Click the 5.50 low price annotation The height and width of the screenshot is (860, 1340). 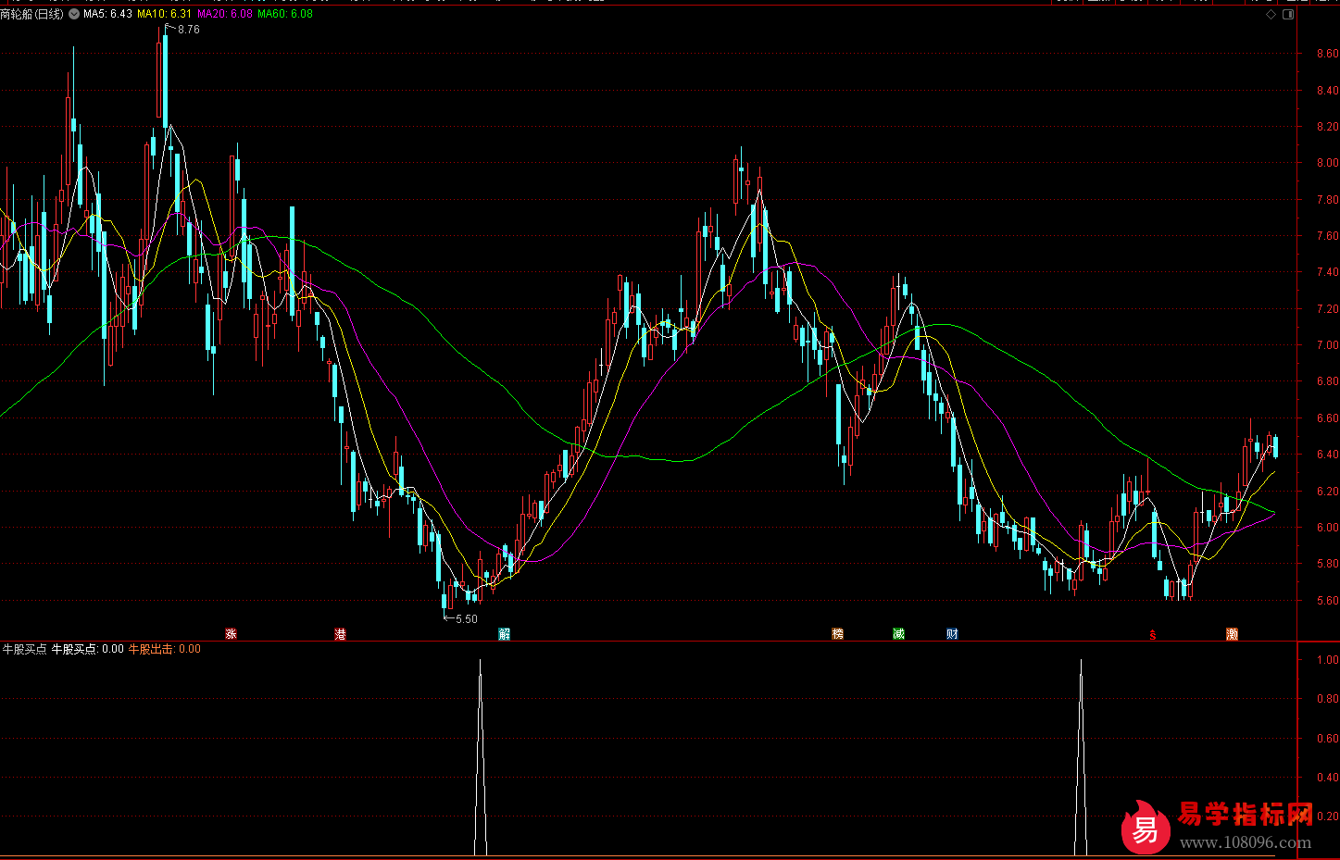tap(466, 619)
